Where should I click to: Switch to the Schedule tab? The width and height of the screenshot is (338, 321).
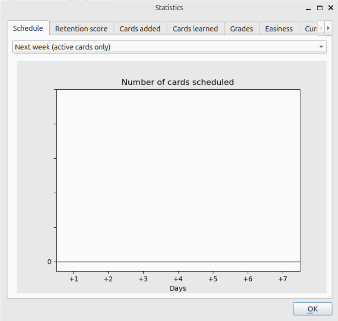click(28, 28)
